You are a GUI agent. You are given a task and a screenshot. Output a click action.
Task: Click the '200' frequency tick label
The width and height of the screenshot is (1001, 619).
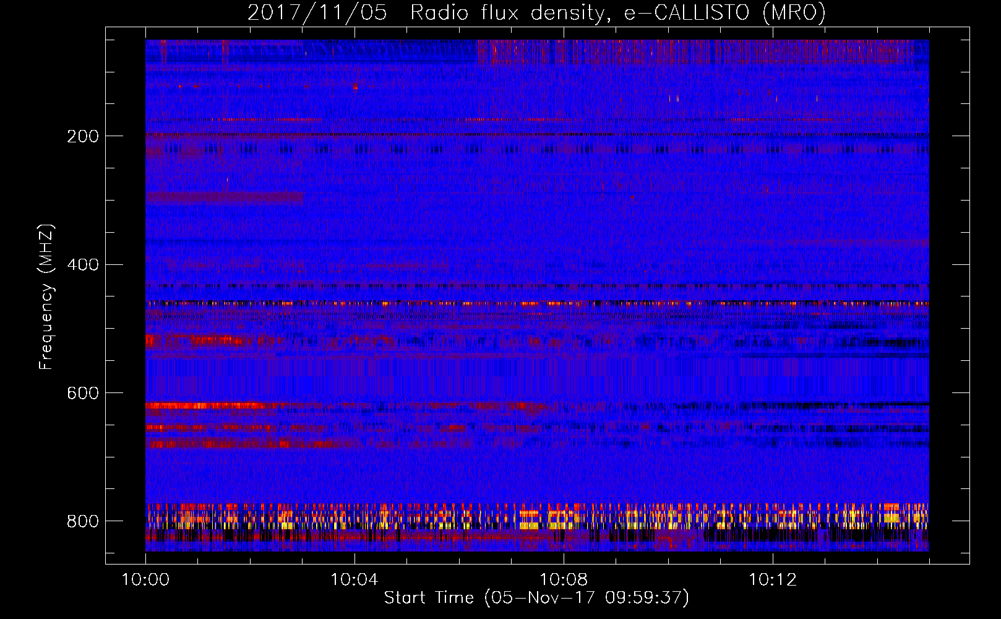pos(83,136)
